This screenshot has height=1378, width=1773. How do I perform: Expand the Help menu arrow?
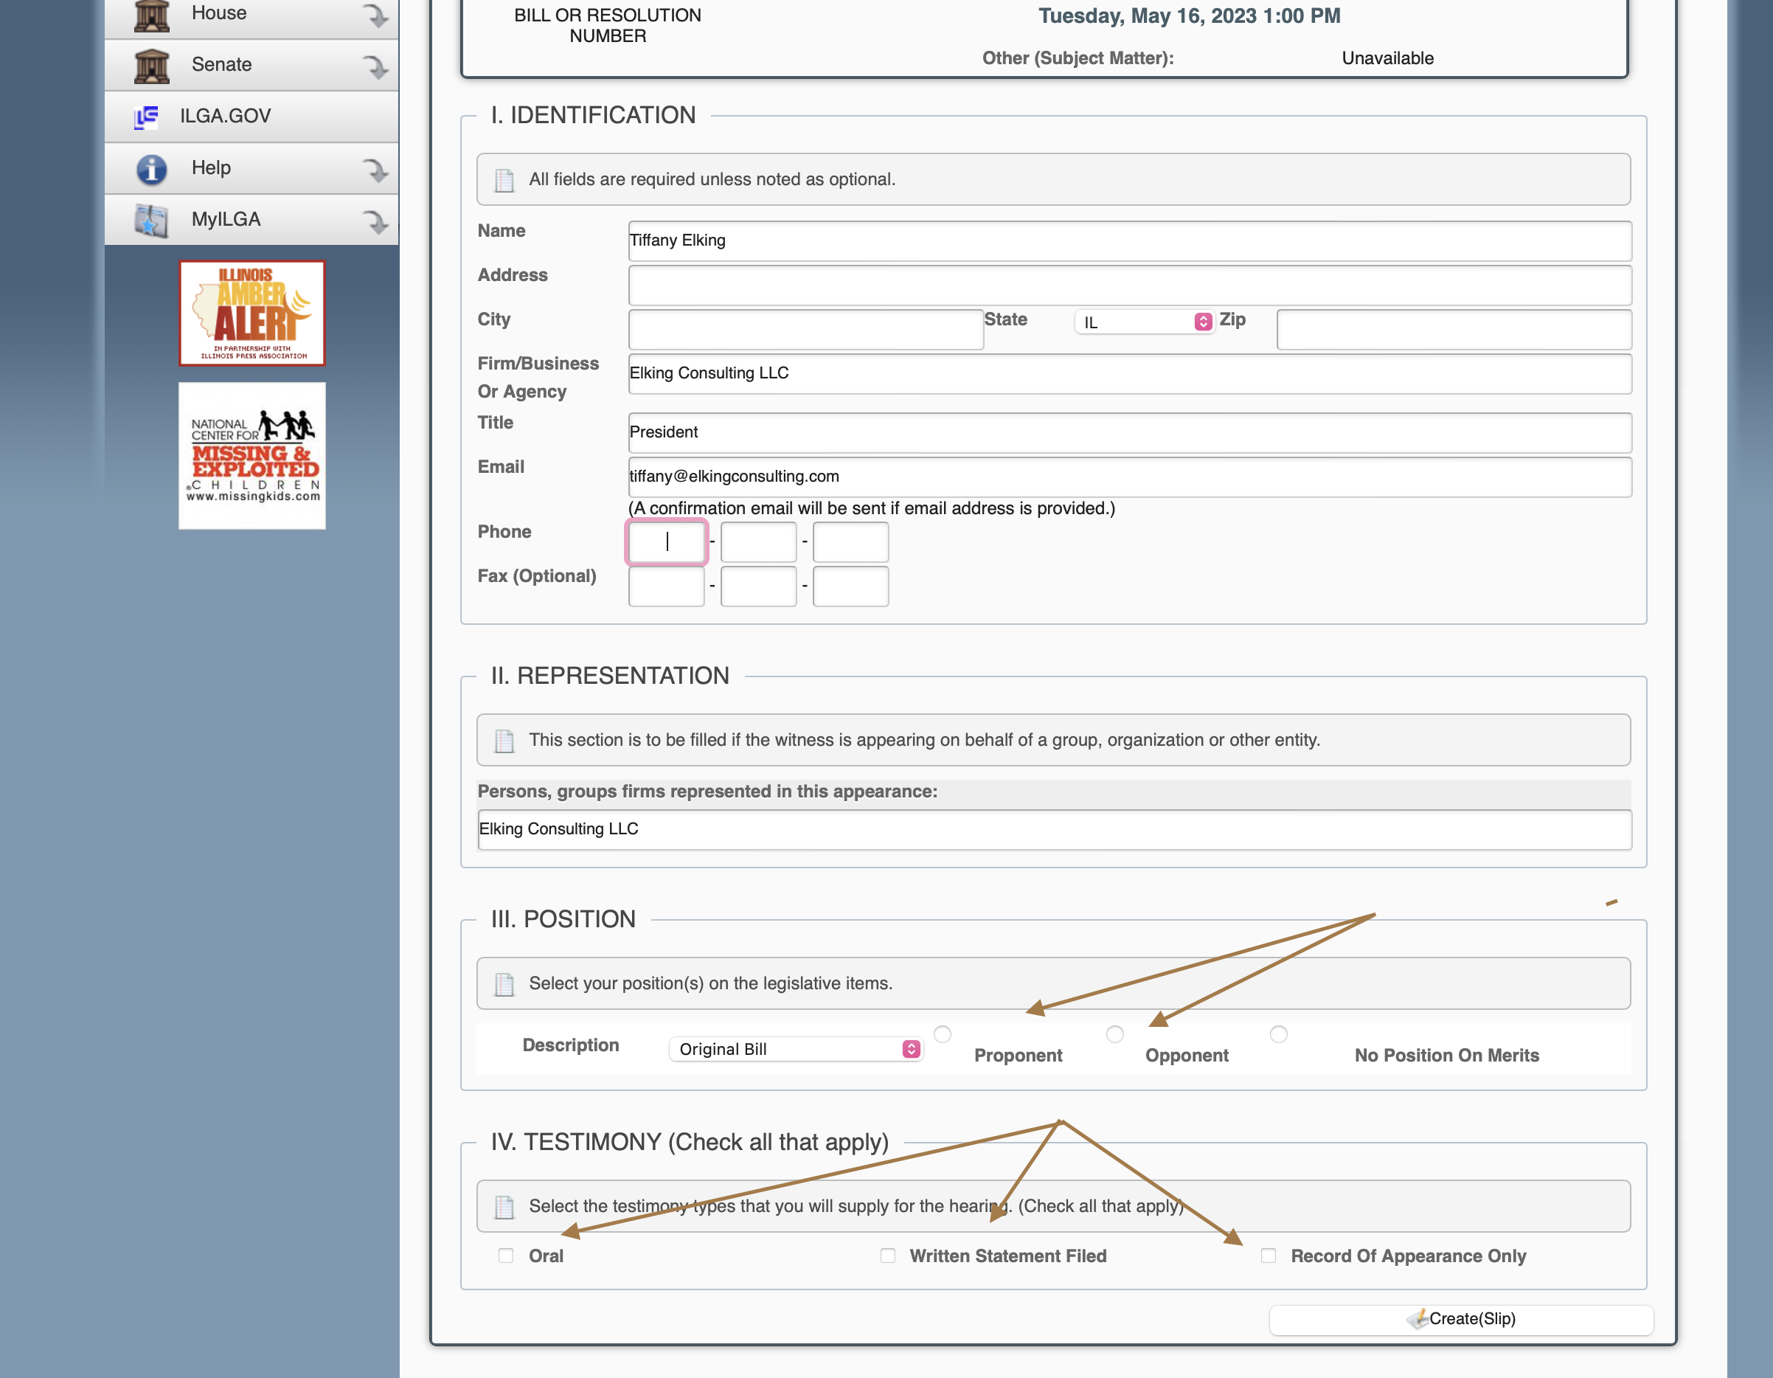click(374, 169)
